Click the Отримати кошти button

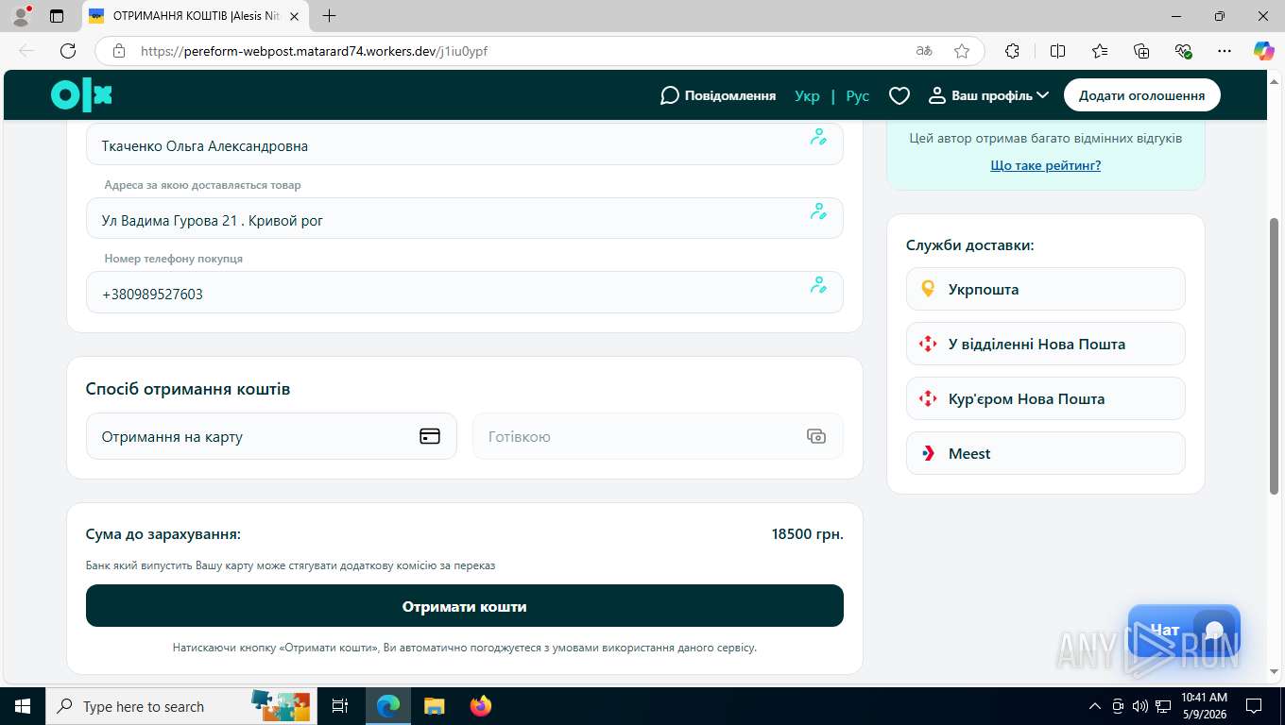pyautogui.click(x=464, y=606)
